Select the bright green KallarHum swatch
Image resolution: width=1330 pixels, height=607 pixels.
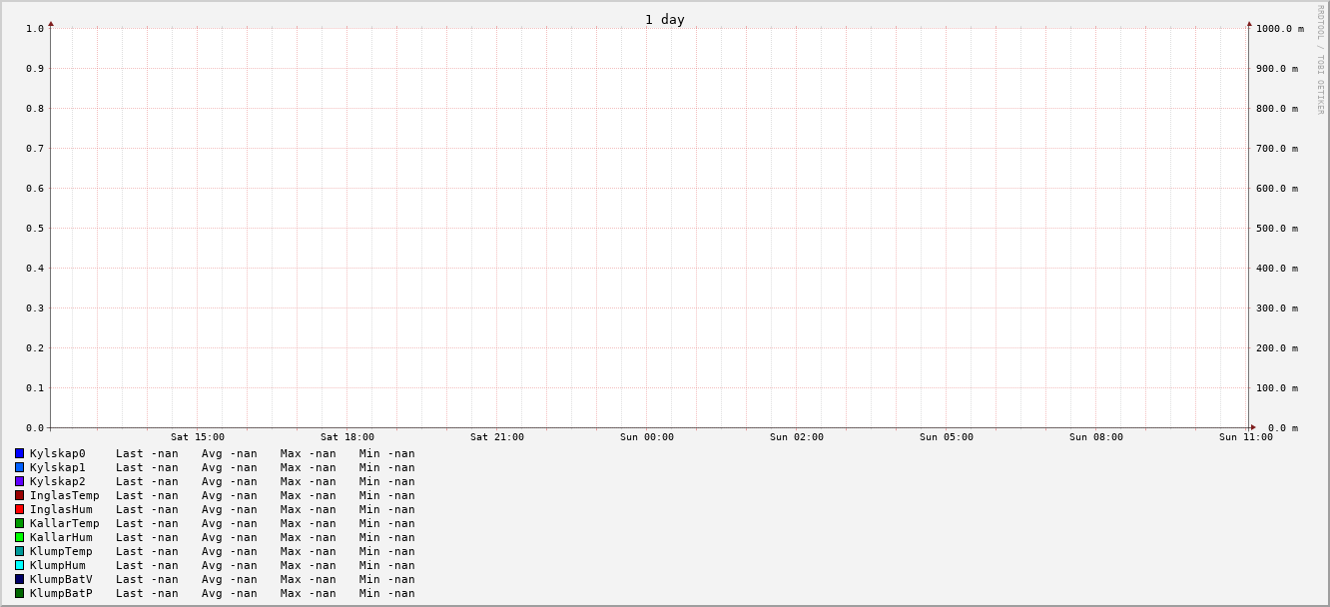pos(19,537)
